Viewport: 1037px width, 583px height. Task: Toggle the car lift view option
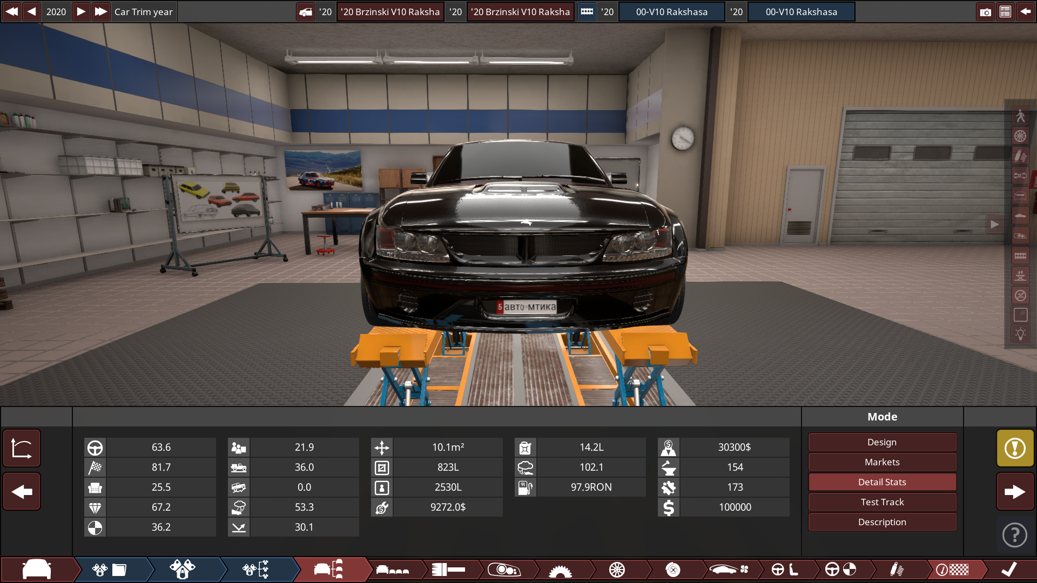point(1020,276)
